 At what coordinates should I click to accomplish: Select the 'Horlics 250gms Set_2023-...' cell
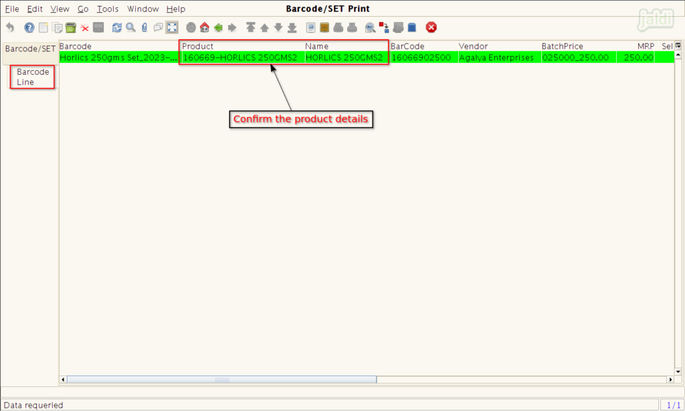point(119,57)
